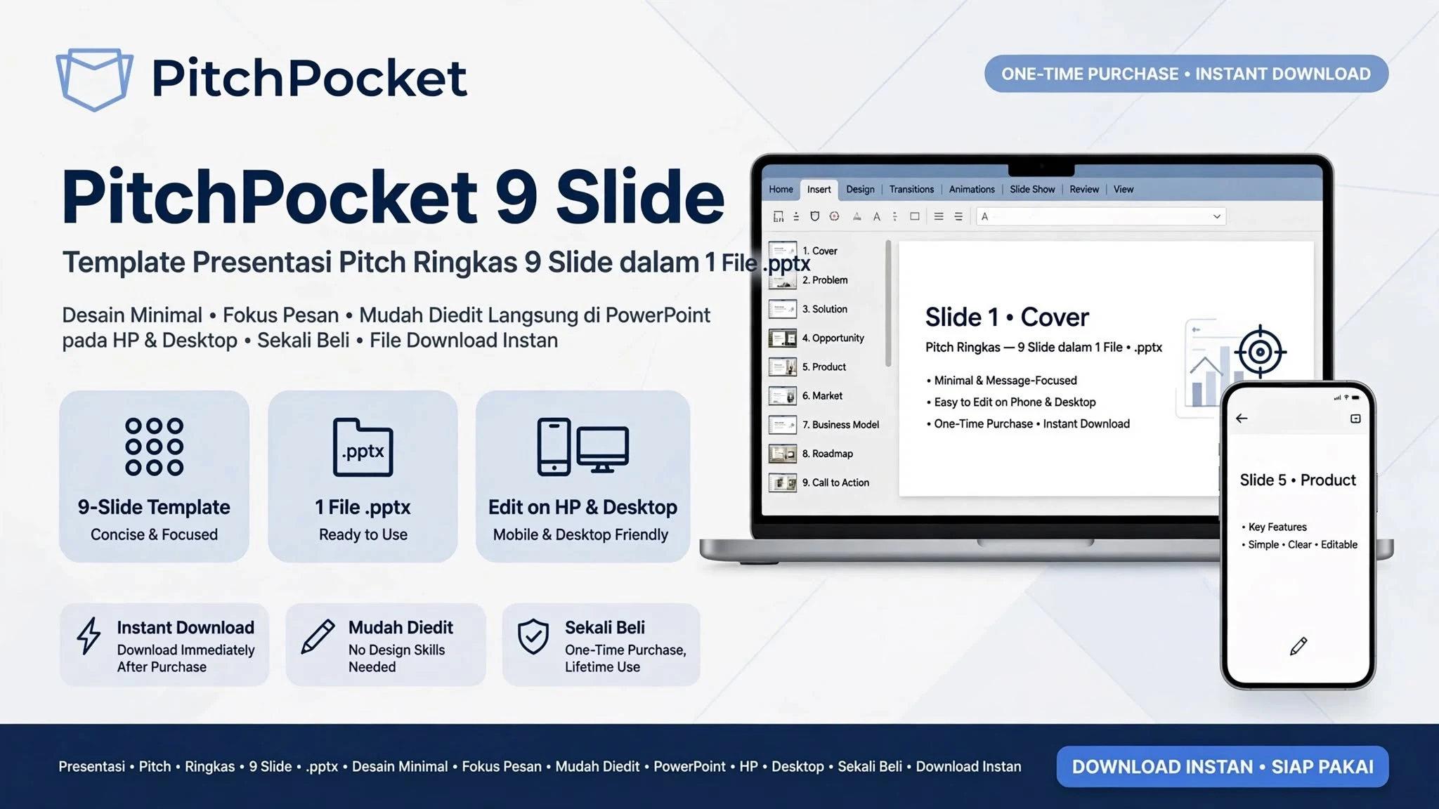This screenshot has width=1439, height=809.
Task: Open the View tab
Action: click(x=1124, y=189)
